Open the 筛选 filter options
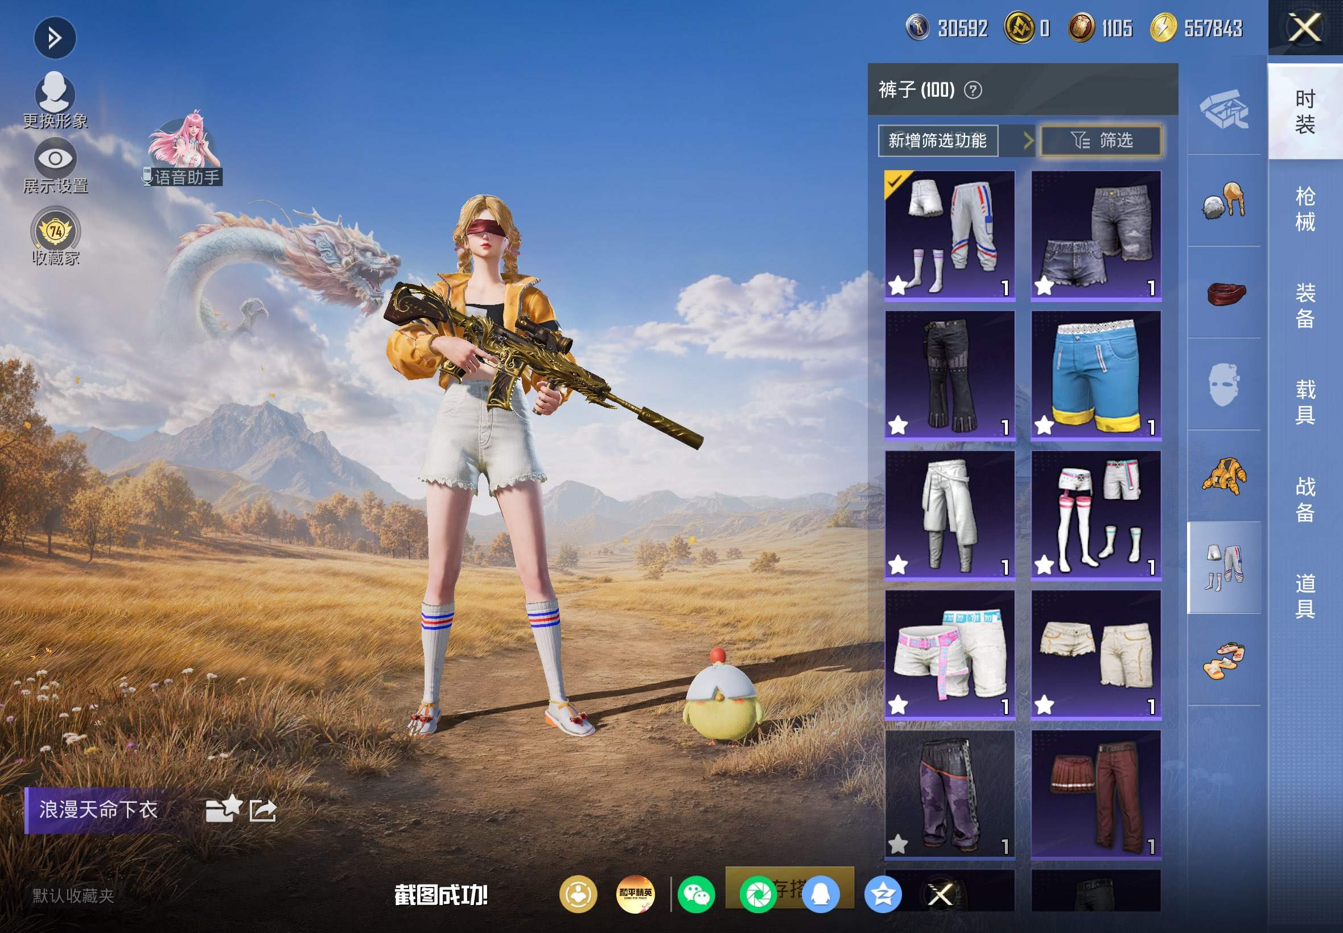 [1101, 141]
